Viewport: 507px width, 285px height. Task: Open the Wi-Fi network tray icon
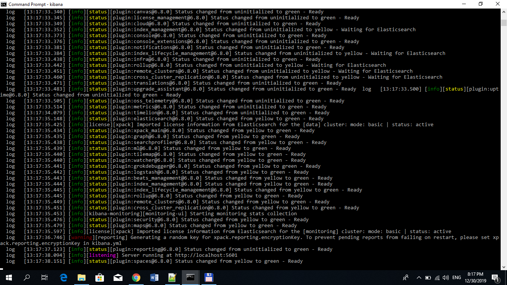[x=437, y=278]
